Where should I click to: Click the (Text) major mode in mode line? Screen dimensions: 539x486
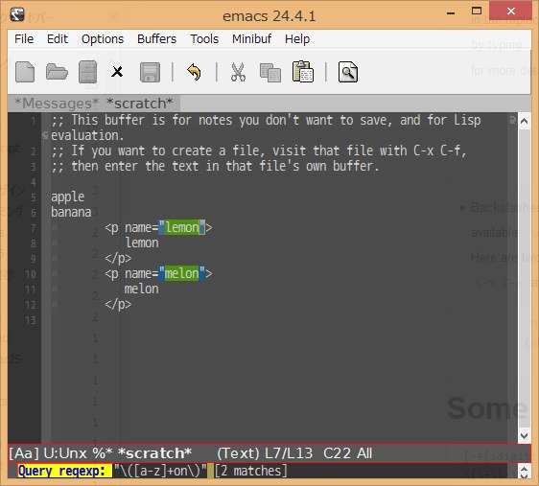click(x=238, y=453)
